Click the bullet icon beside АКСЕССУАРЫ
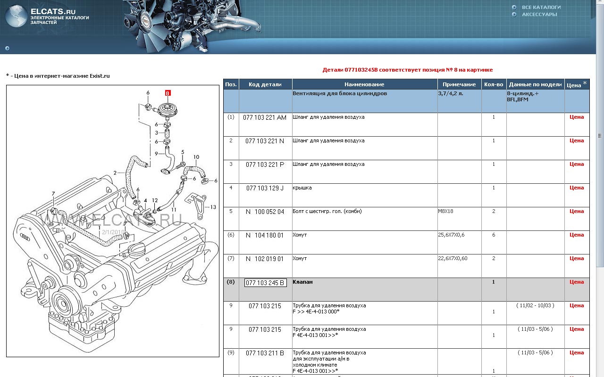 point(514,14)
